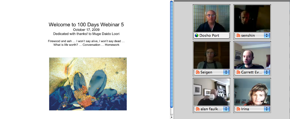Image resolution: width=290 pixels, height=119 pixels.
Task: Select Irina's video thumbnail
Action: (x=252, y=92)
